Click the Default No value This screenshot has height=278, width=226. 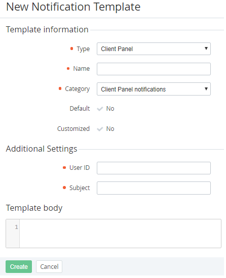pos(110,109)
